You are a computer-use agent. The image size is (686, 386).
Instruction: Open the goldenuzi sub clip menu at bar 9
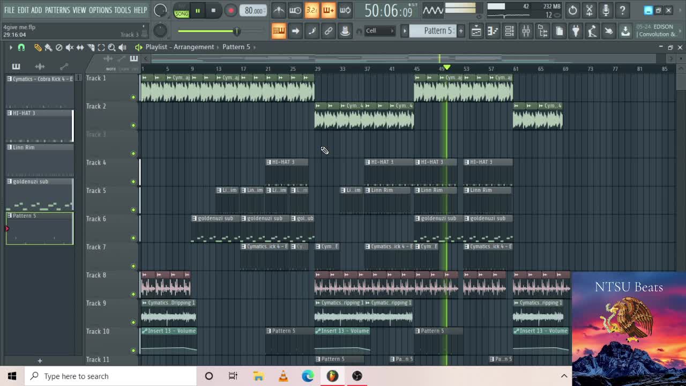[195, 218]
